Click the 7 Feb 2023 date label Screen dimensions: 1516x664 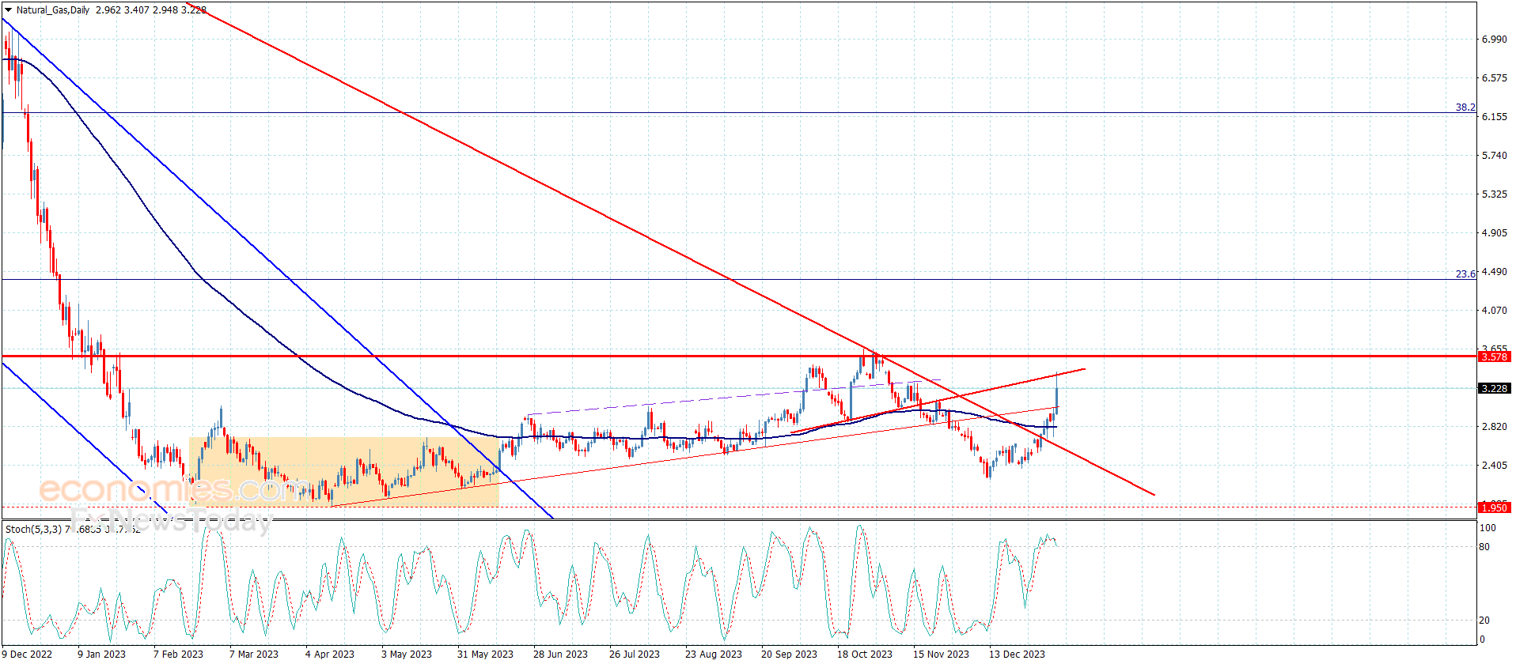click(178, 654)
